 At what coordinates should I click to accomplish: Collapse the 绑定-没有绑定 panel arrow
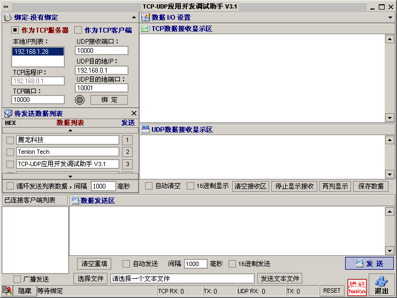(x=133, y=18)
